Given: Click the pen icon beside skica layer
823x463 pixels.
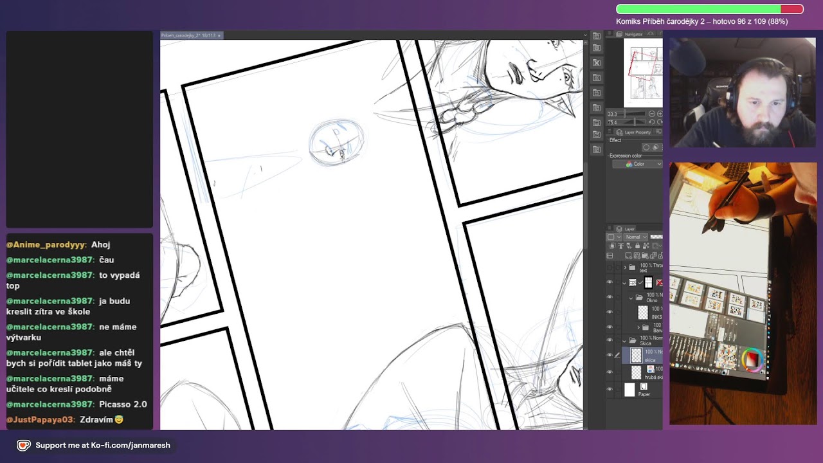Looking at the screenshot, I should (x=617, y=355).
